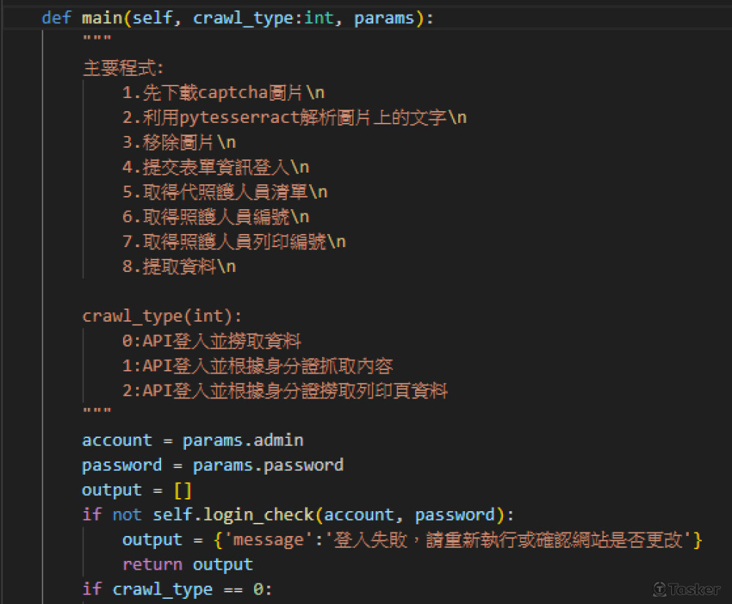Click the def keyword before main

click(x=56, y=18)
